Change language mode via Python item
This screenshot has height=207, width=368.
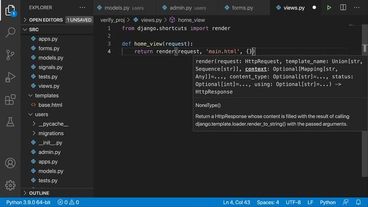tap(328, 202)
